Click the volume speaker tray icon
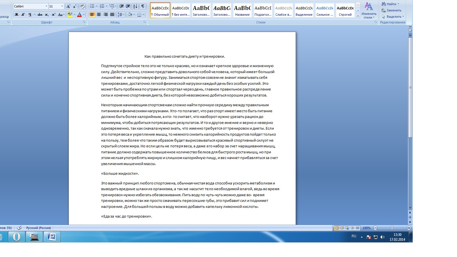 [x=382, y=237]
